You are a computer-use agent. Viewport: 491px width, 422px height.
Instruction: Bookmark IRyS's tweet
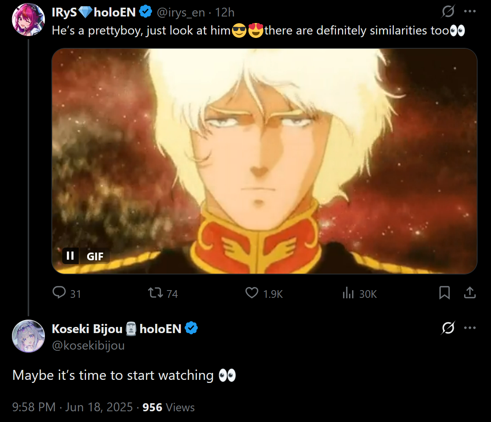tap(444, 293)
